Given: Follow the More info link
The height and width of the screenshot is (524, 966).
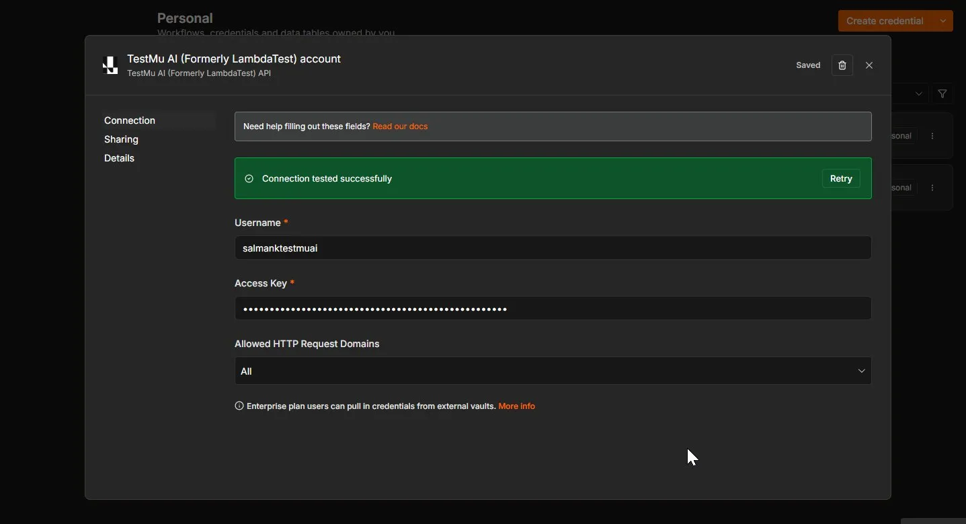Looking at the screenshot, I should tap(516, 406).
